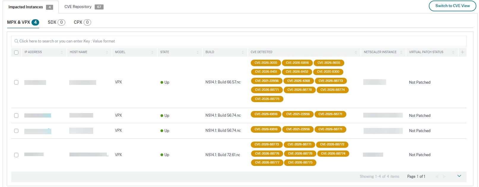Sort by the NETSCALER INSTANCE column arrows
Viewport: 479px width, 187px height.
401,52
